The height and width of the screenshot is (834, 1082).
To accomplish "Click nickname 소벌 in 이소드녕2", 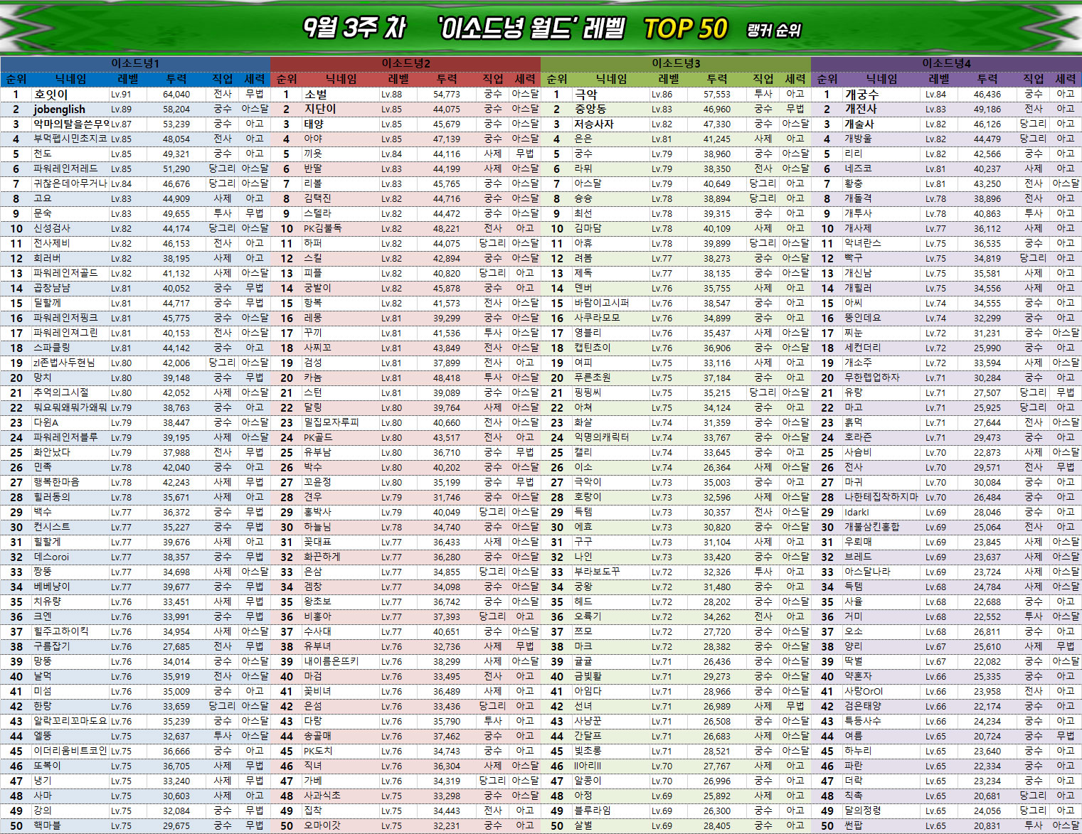I will tap(316, 94).
